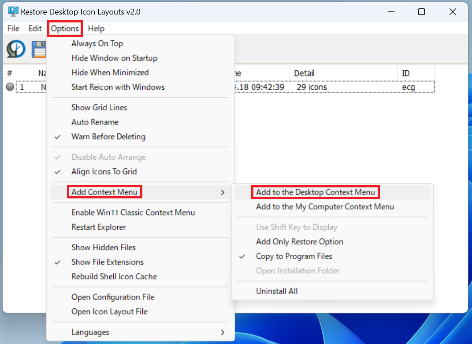Click the 'ecg' ID cell
This screenshot has height=344, width=472.
tap(409, 88)
